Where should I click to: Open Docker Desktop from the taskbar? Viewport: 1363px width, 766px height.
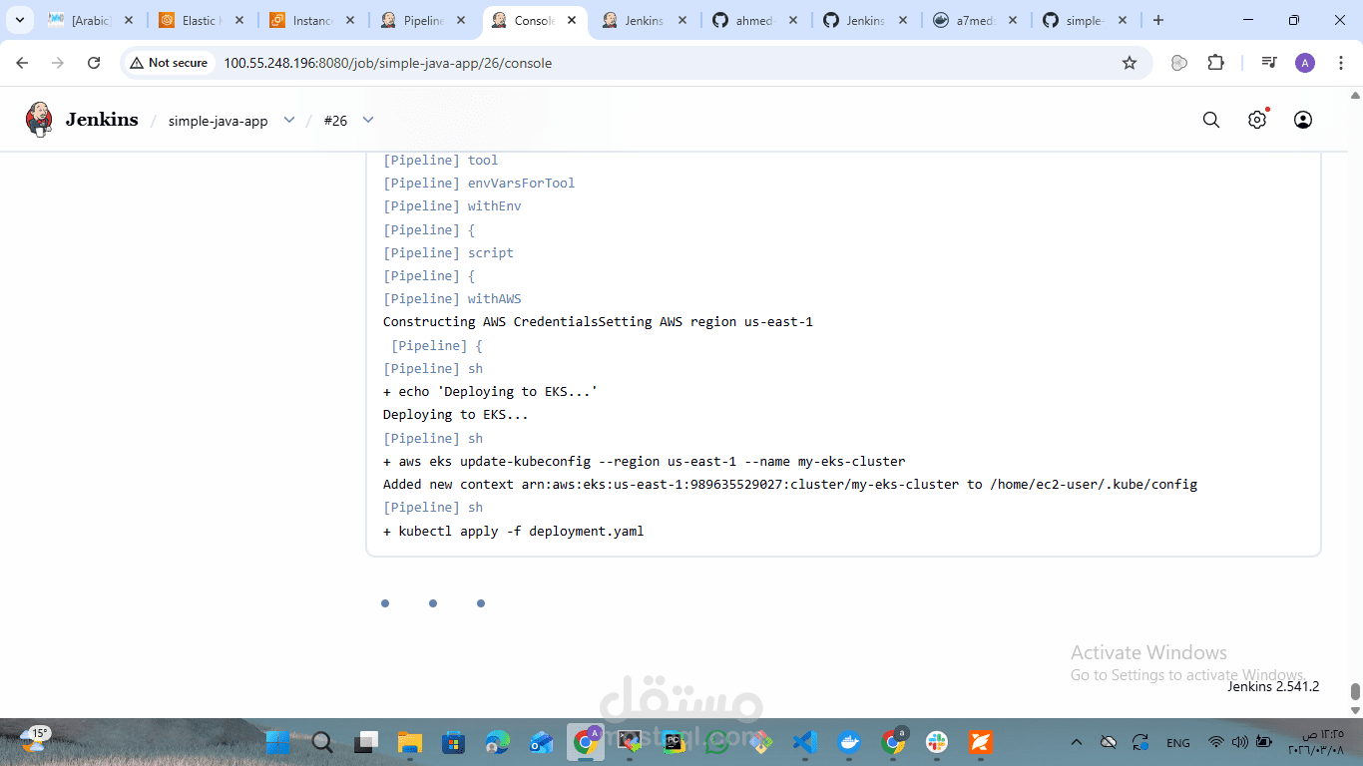click(849, 742)
